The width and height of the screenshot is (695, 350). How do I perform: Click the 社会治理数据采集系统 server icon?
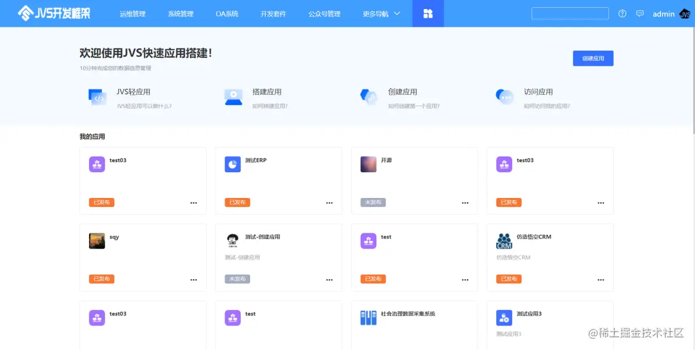click(x=368, y=318)
